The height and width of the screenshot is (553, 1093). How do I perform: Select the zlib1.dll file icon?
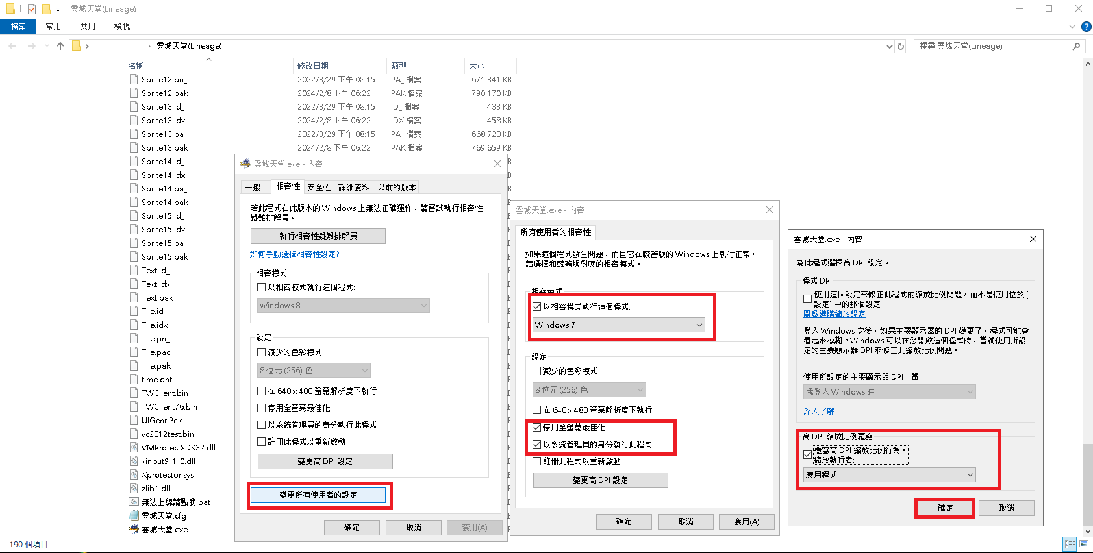tap(134, 488)
